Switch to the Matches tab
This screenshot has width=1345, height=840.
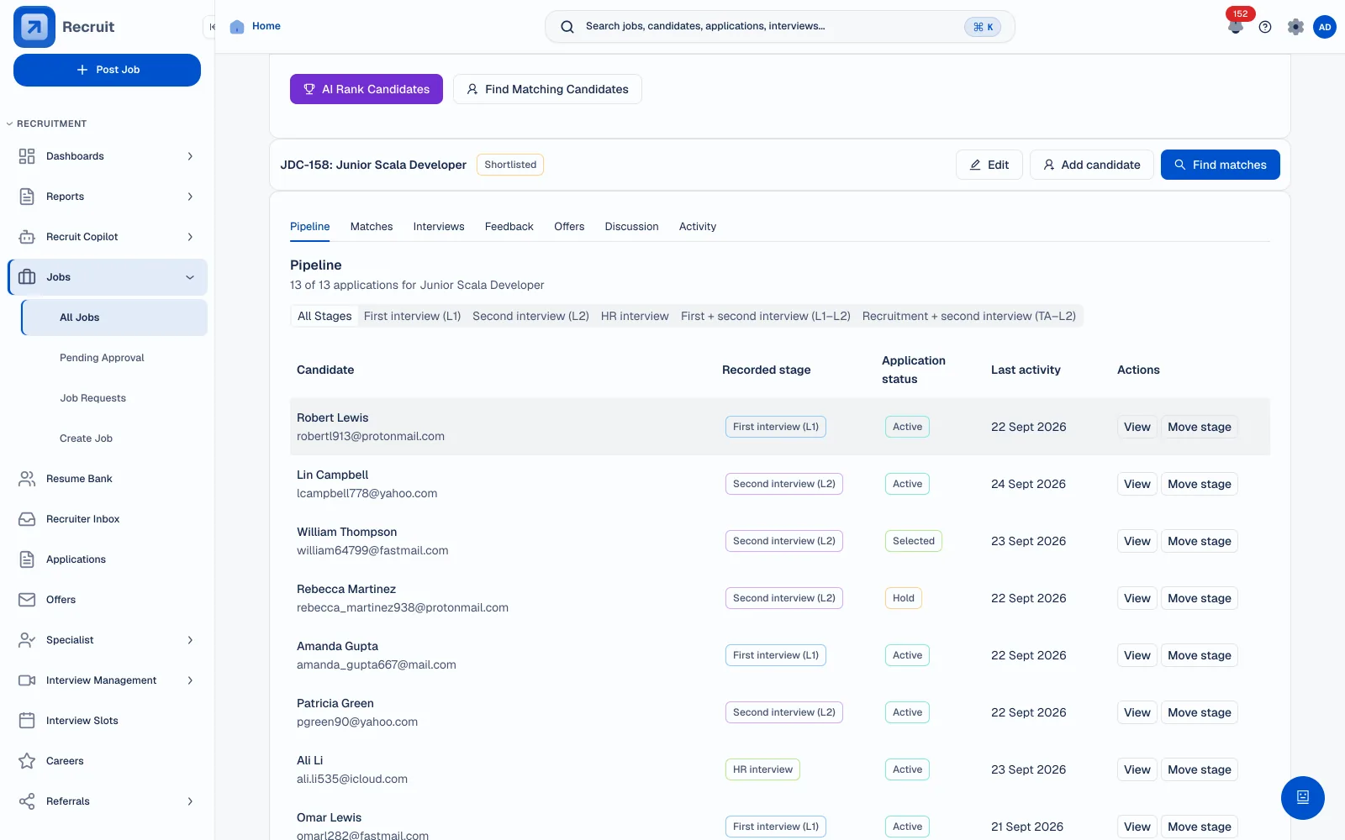[x=372, y=227]
